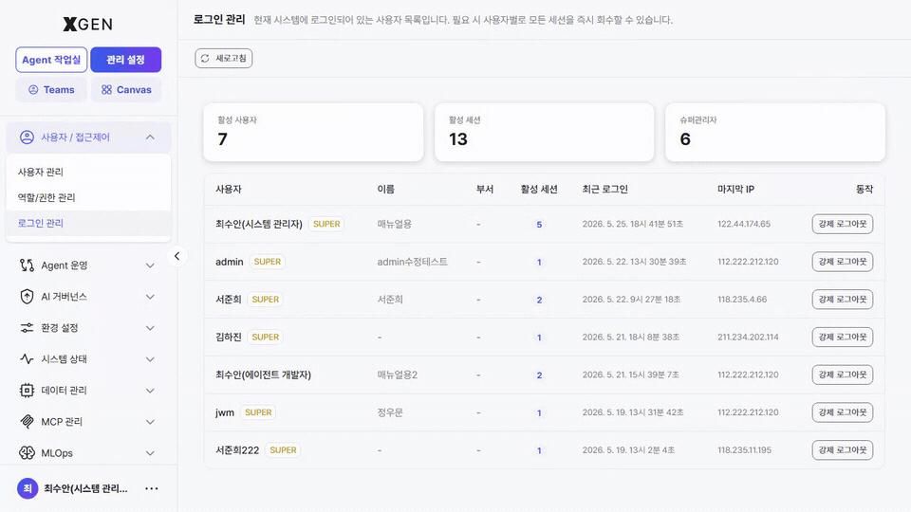Collapse the sidebar with arrow button
The width and height of the screenshot is (911, 512).
[177, 255]
